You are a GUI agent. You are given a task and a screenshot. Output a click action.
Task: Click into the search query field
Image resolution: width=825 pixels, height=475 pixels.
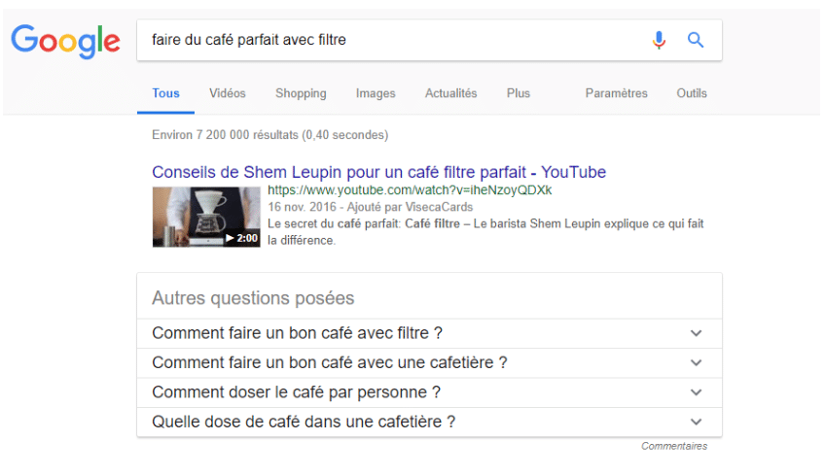click(389, 40)
